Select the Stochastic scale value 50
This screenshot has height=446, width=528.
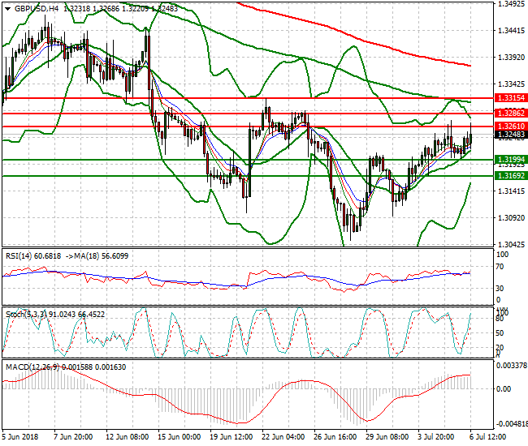[500, 333]
